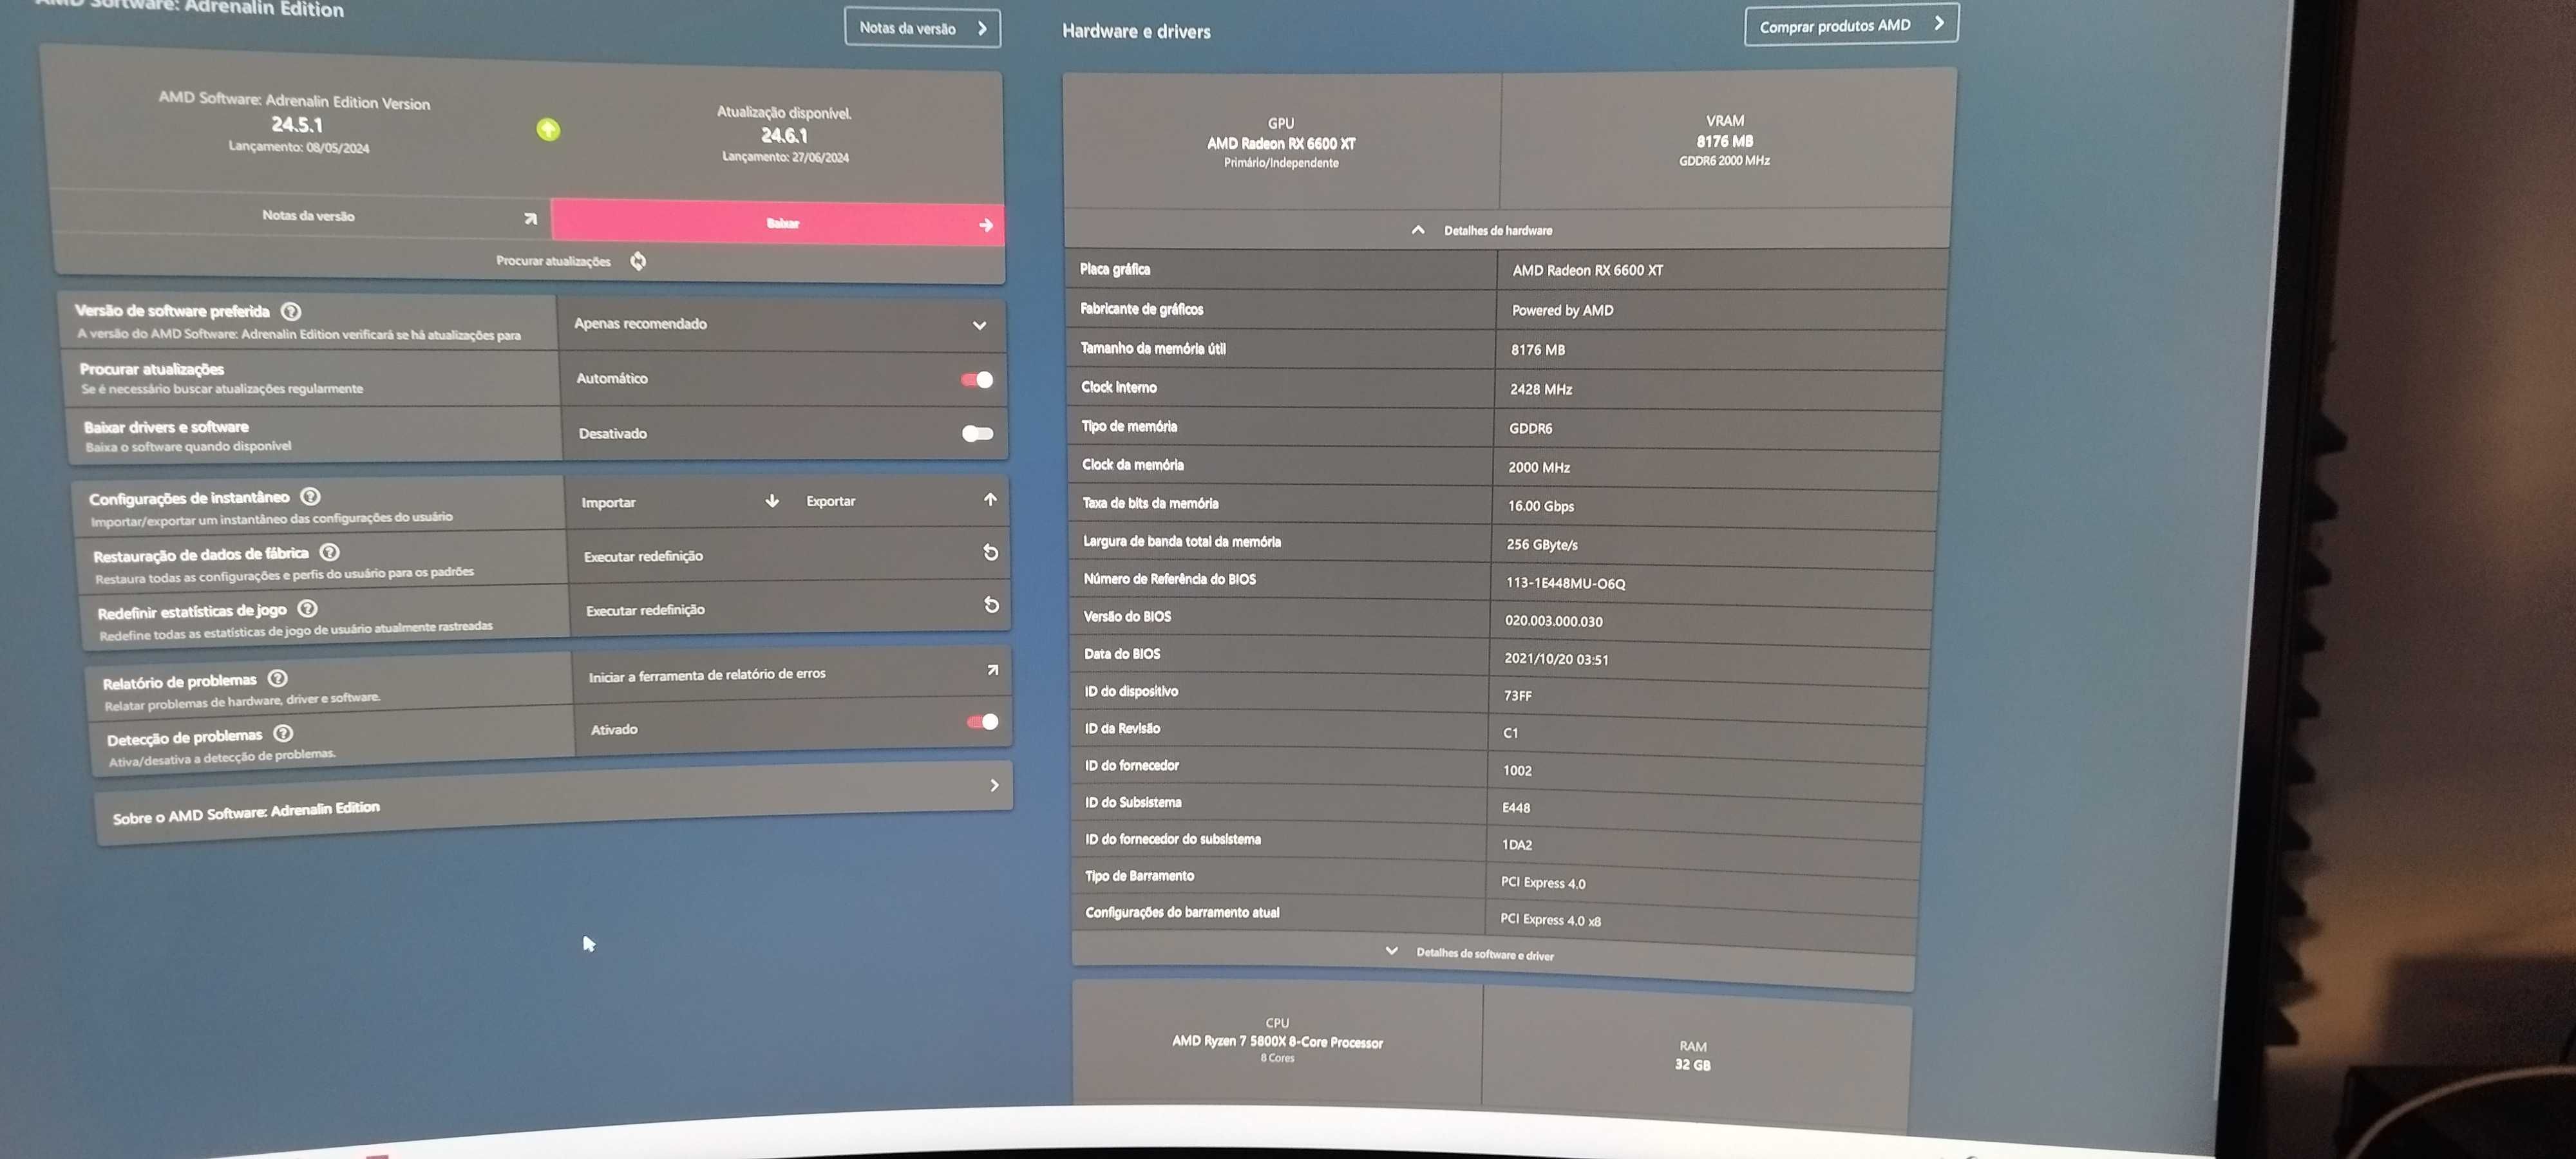The image size is (2576, 1159).
Task: Open help icon for Restauração de dados de fábrica
Action: (x=330, y=552)
